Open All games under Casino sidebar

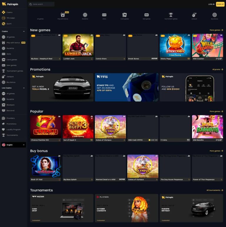pos(9,37)
